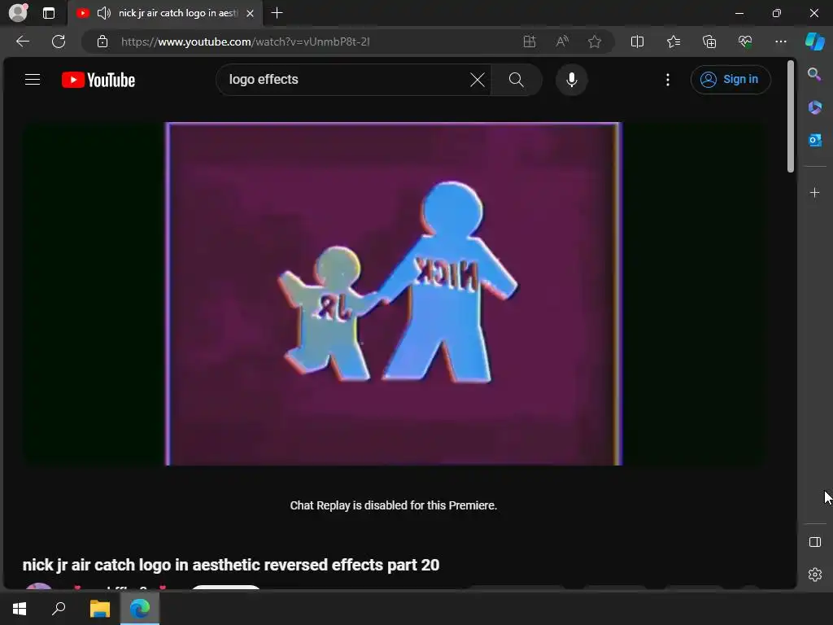Open browser Collections

pyautogui.click(x=709, y=42)
